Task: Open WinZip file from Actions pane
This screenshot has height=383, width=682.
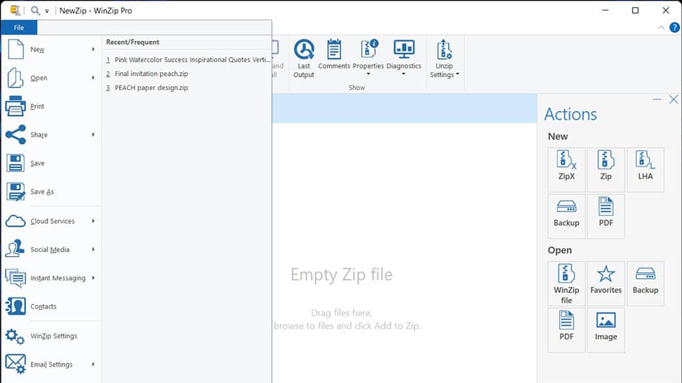Action: (566, 283)
